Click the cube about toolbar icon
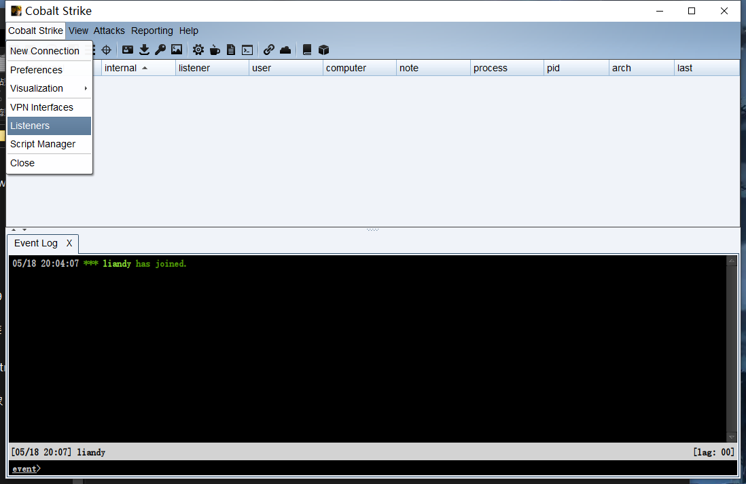Viewport: 746px width, 484px height. (323, 50)
